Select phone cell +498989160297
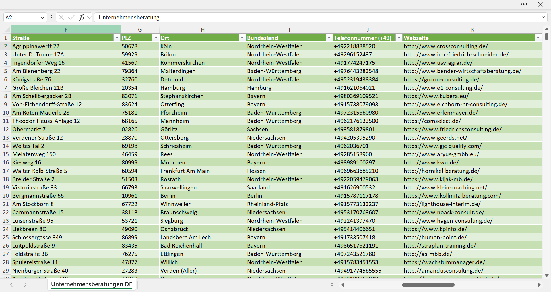The image size is (551, 292). tap(368, 162)
